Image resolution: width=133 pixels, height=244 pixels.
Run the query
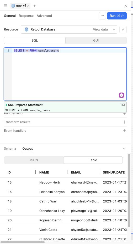(x=117, y=16)
